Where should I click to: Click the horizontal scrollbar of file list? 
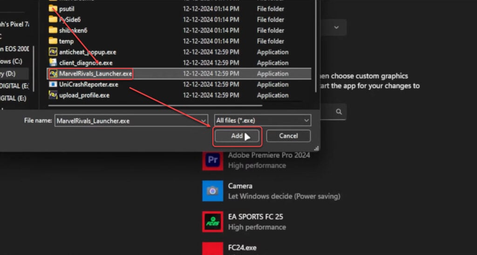(x=155, y=106)
